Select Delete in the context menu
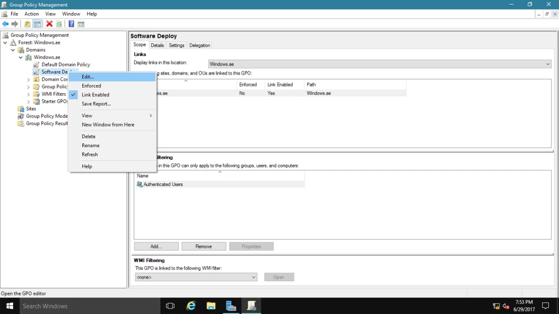This screenshot has height=314, width=559. 113,137
